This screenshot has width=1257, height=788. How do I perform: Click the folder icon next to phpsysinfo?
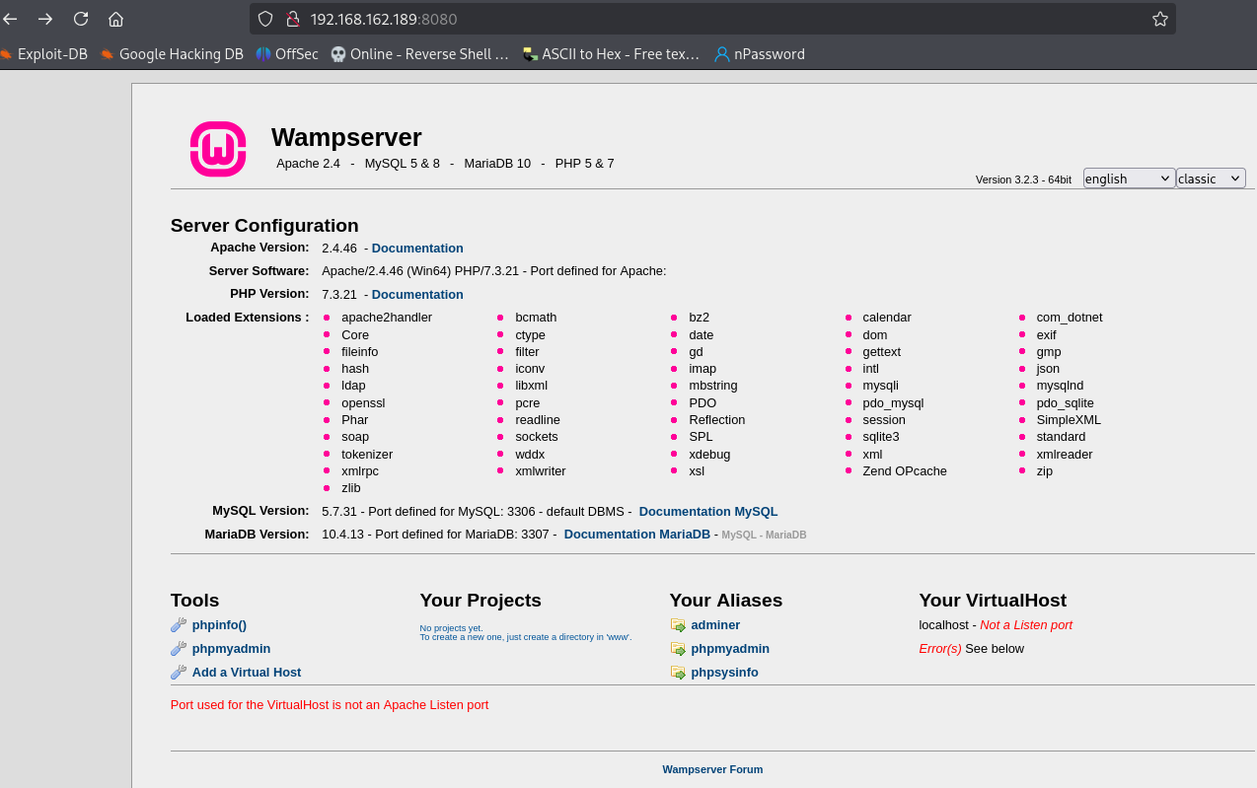[x=678, y=673]
